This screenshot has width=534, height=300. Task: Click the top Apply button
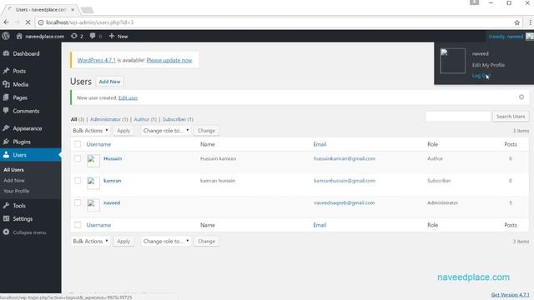[x=123, y=131]
